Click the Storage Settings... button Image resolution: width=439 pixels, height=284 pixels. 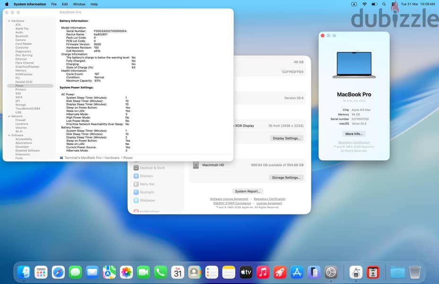click(286, 177)
